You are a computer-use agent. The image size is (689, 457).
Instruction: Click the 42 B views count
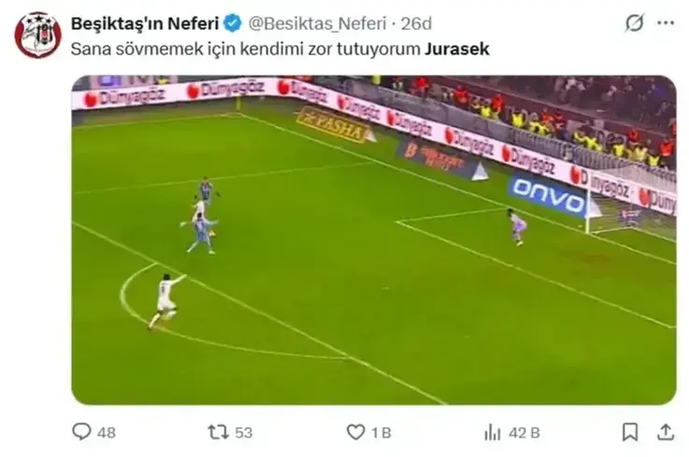tap(524, 433)
